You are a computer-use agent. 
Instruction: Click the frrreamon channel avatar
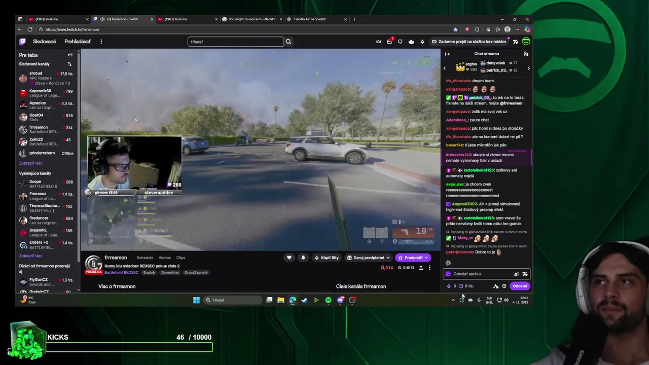[93, 263]
